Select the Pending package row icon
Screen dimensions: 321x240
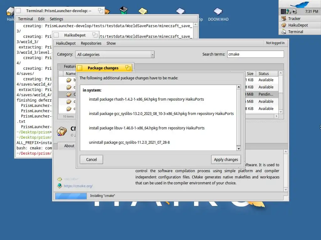tap(69, 94)
